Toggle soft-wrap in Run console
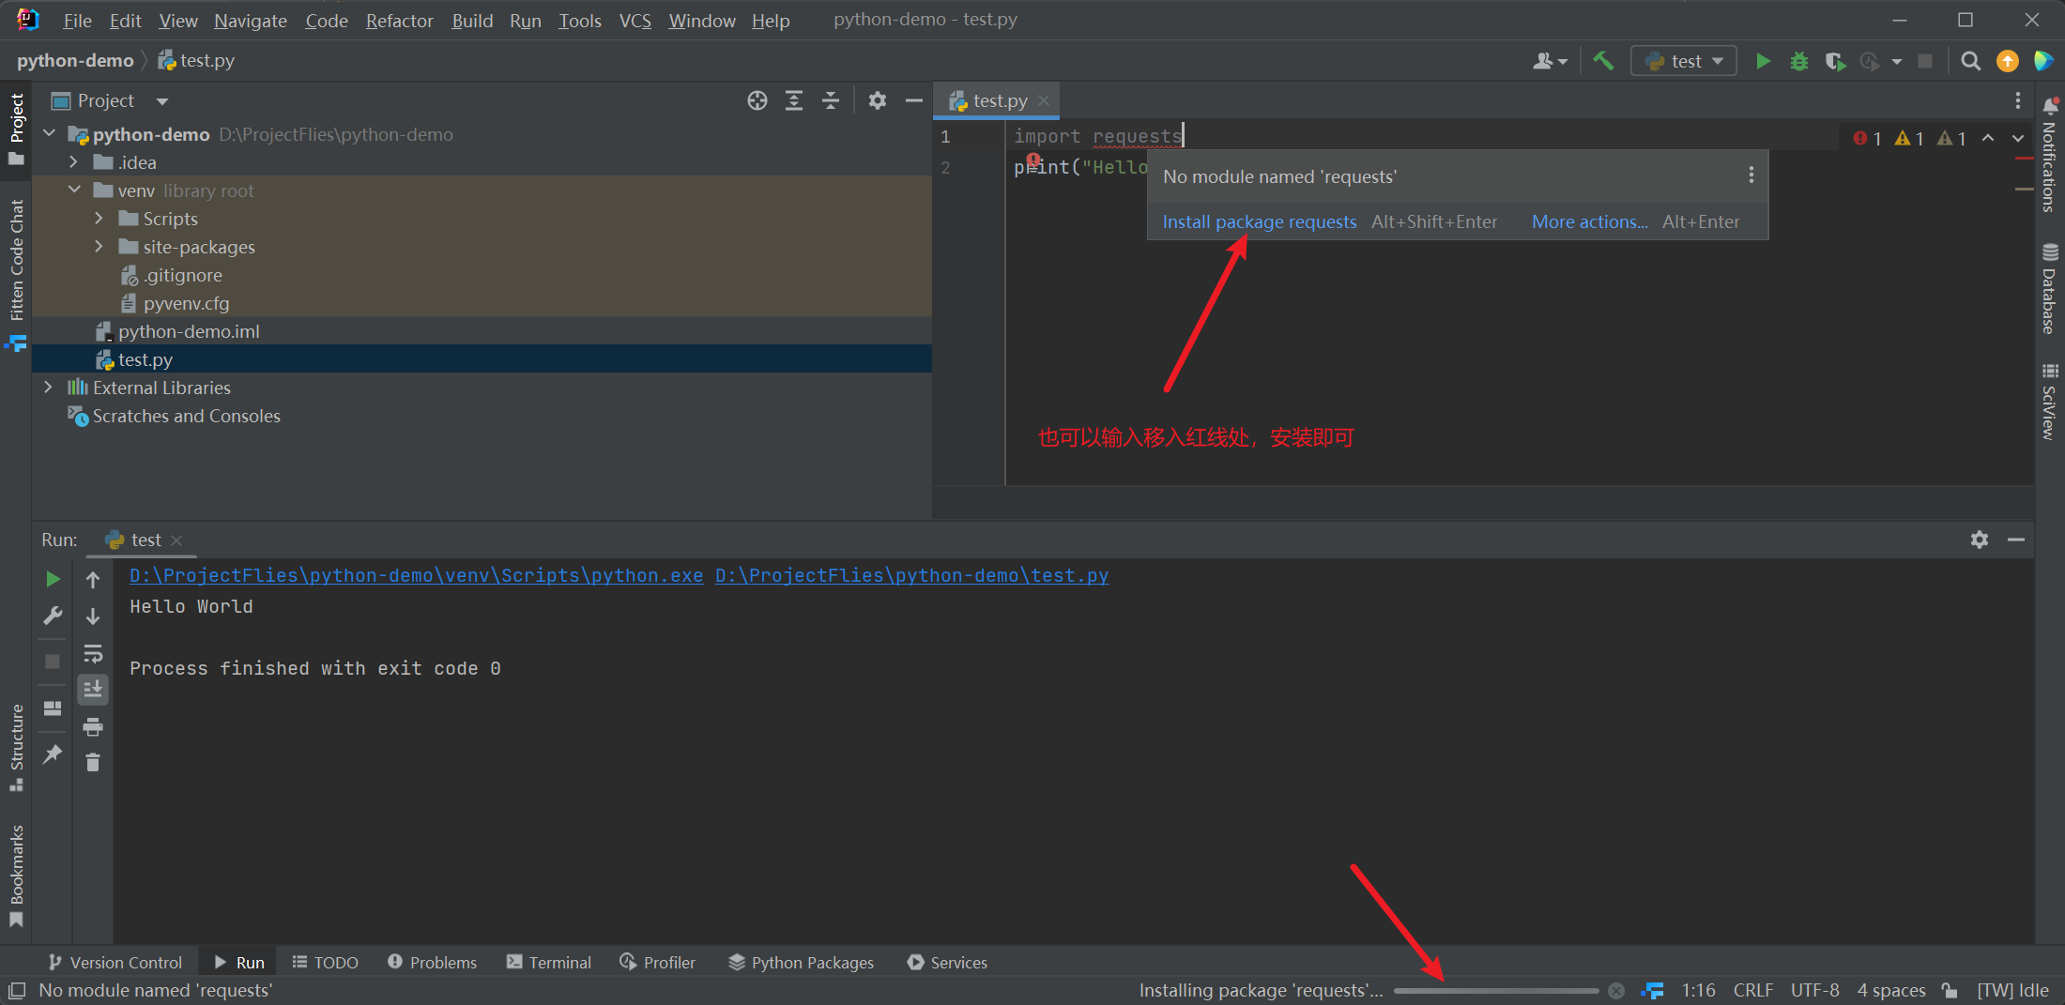The width and height of the screenshot is (2065, 1005). tap(93, 653)
